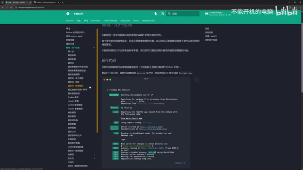Click the browser forward arrow
The image size is (303, 170).
7,8
